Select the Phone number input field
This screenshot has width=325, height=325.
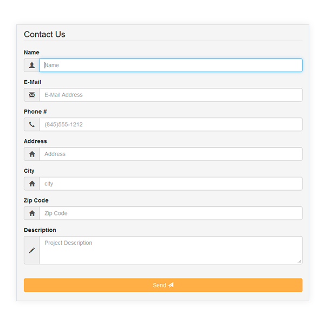tap(171, 125)
